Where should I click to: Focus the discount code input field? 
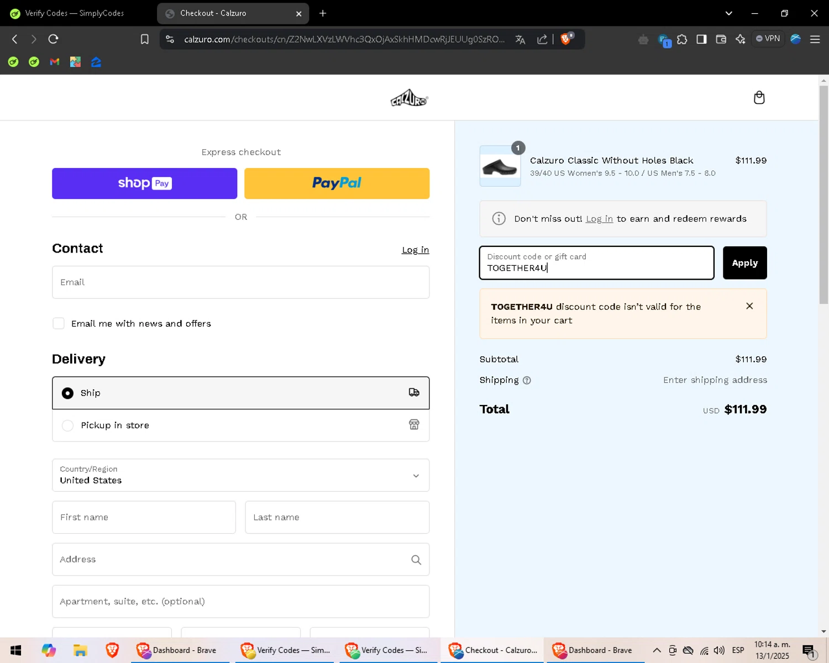click(x=597, y=263)
